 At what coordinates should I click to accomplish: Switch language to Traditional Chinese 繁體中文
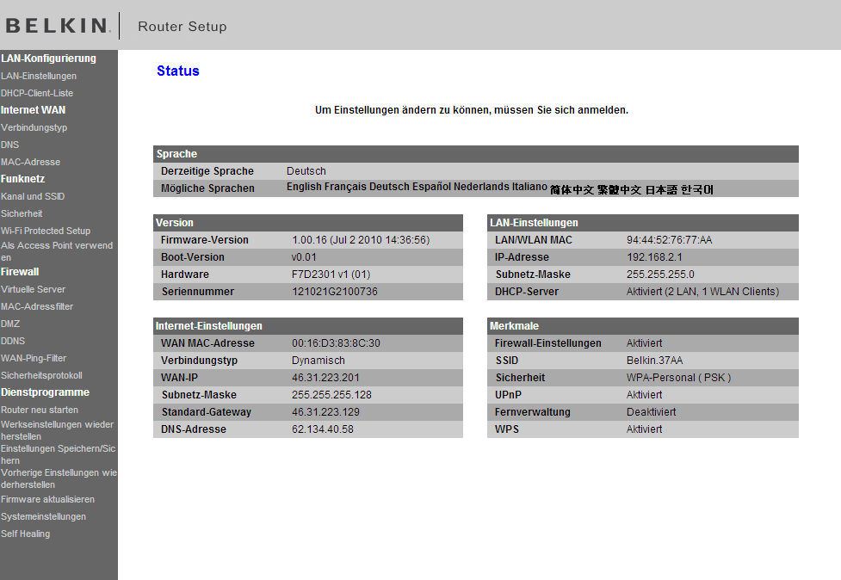[620, 190]
